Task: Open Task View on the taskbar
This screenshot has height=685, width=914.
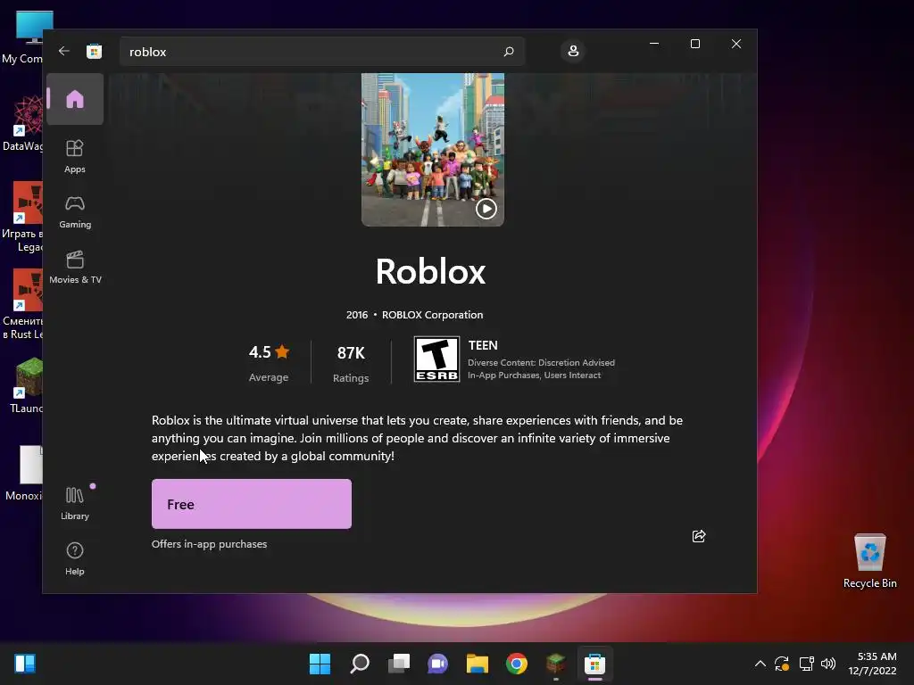Action: click(399, 664)
